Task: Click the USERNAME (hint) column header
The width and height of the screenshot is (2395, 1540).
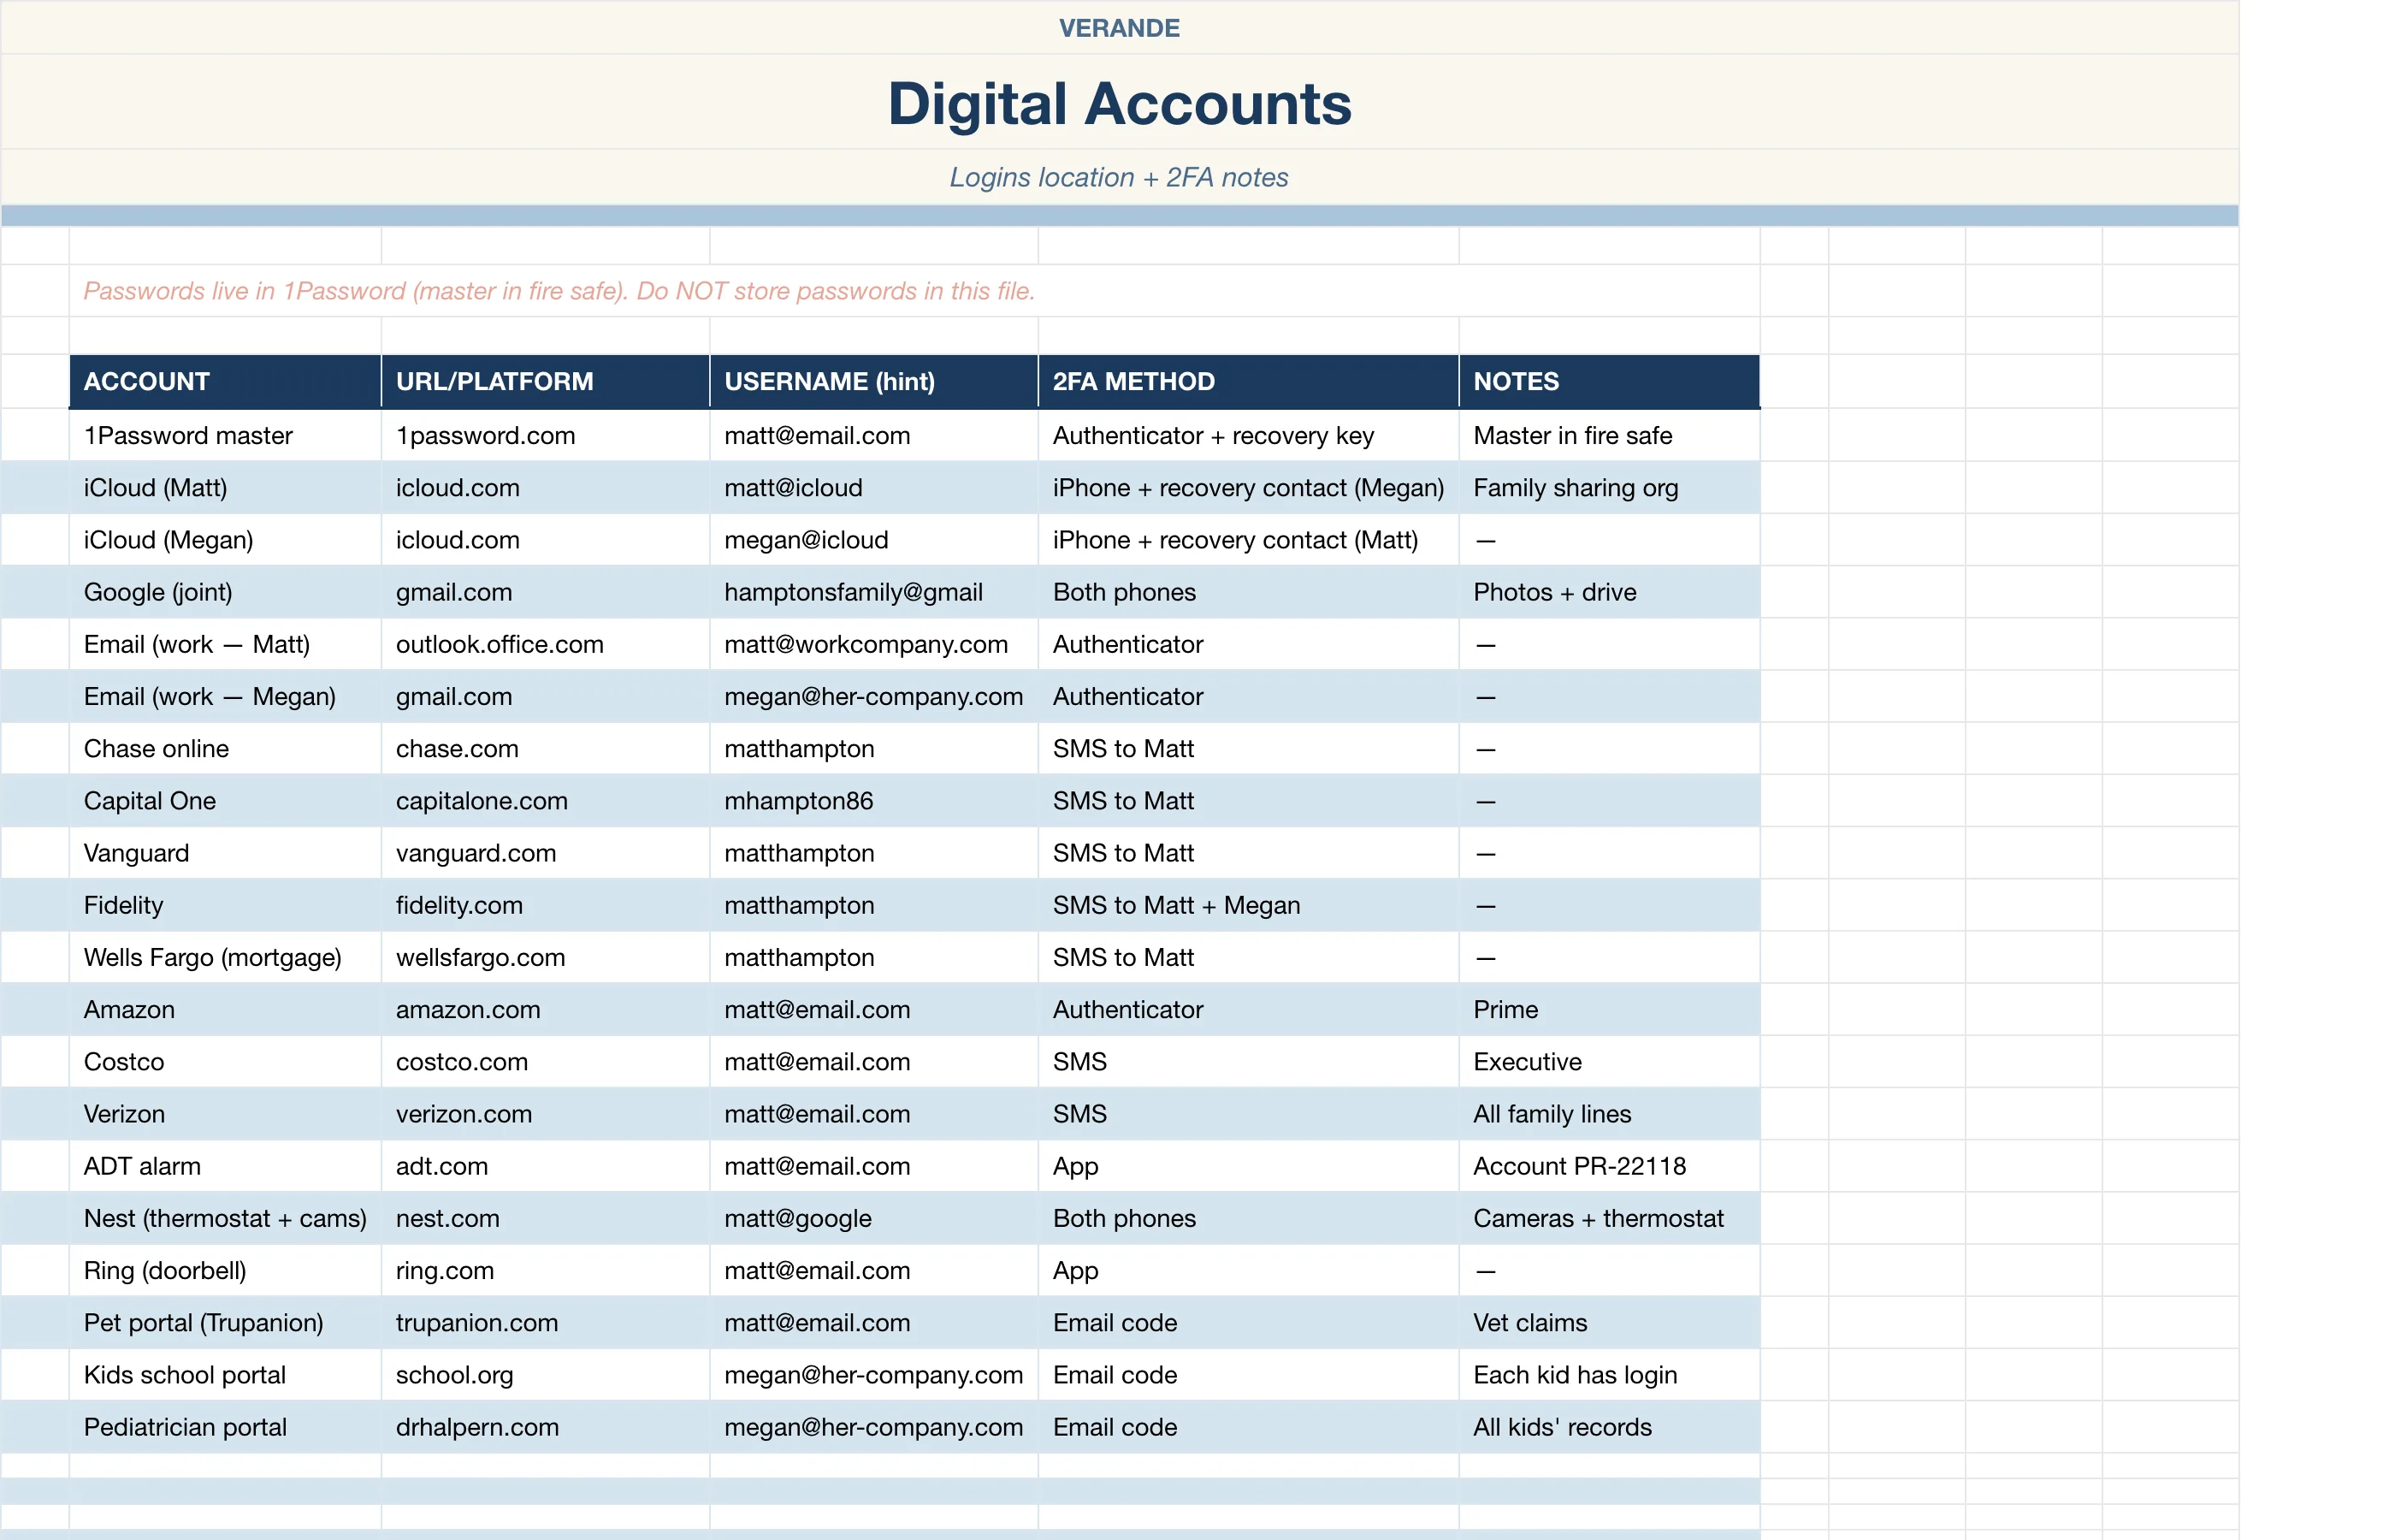Action: pyautogui.click(x=875, y=381)
